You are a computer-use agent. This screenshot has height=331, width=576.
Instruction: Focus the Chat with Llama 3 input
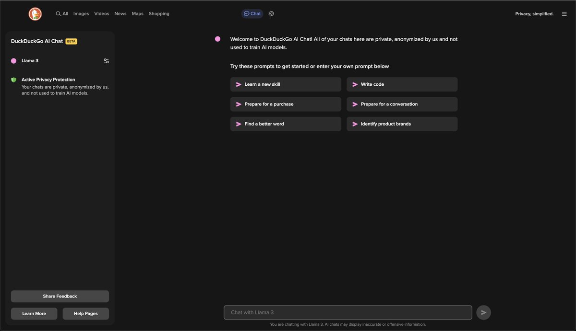coord(348,312)
